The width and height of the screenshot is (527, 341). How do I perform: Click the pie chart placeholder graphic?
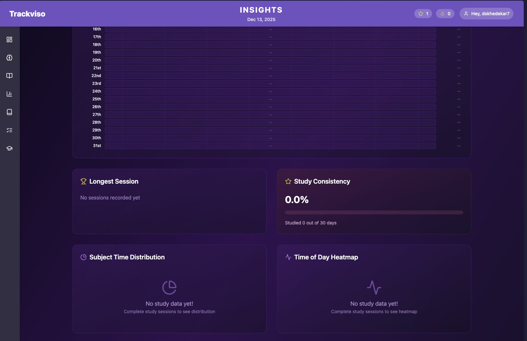[169, 287]
